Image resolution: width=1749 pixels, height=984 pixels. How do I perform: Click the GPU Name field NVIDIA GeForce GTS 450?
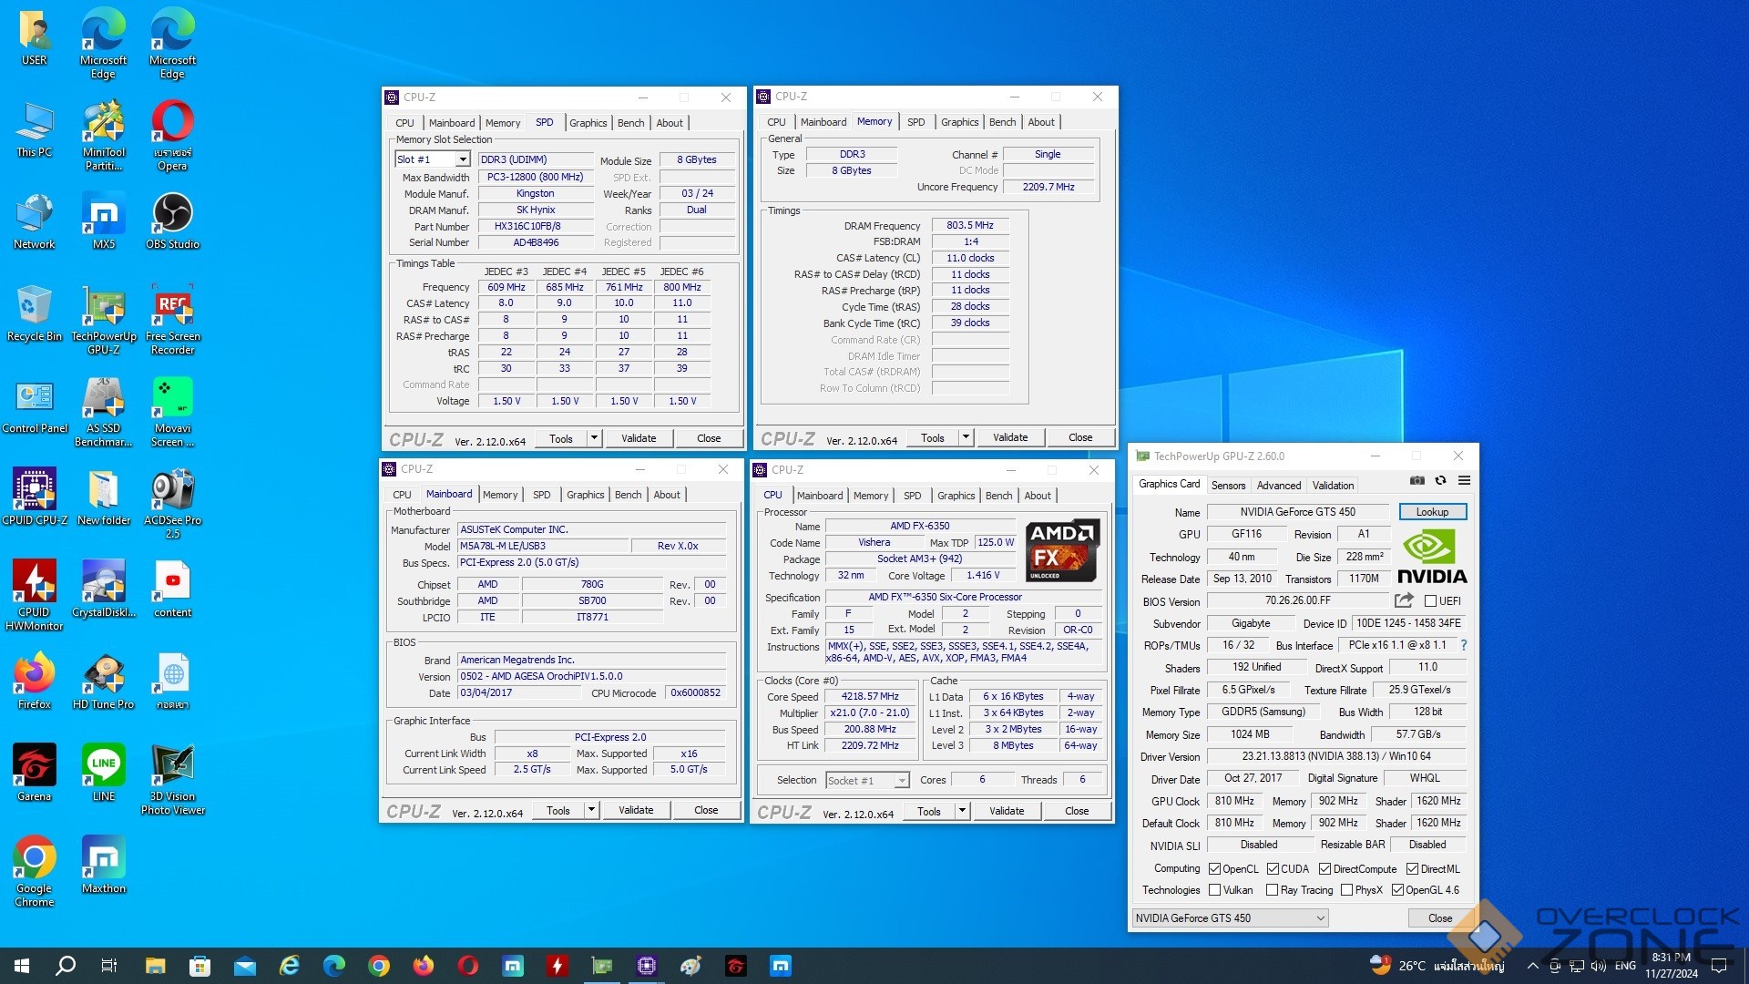pyautogui.click(x=1297, y=512)
